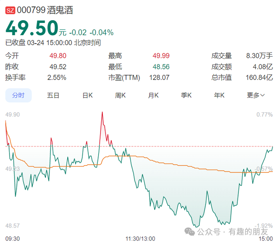Select the 分时 intraday tab
Viewport: 277px width, 243px height.
18,95
